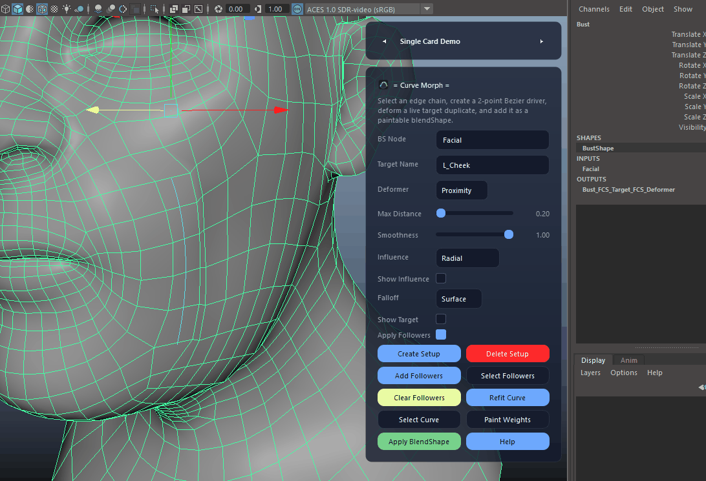706x481 pixels.
Task: Open the Object menu in Channel Box
Action: point(653,9)
